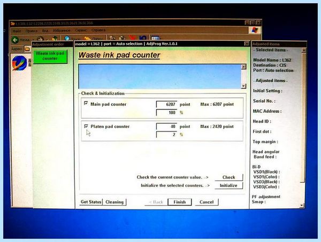This screenshot has width=321, height=242.
Task: Click the Check button
Action: (228, 177)
